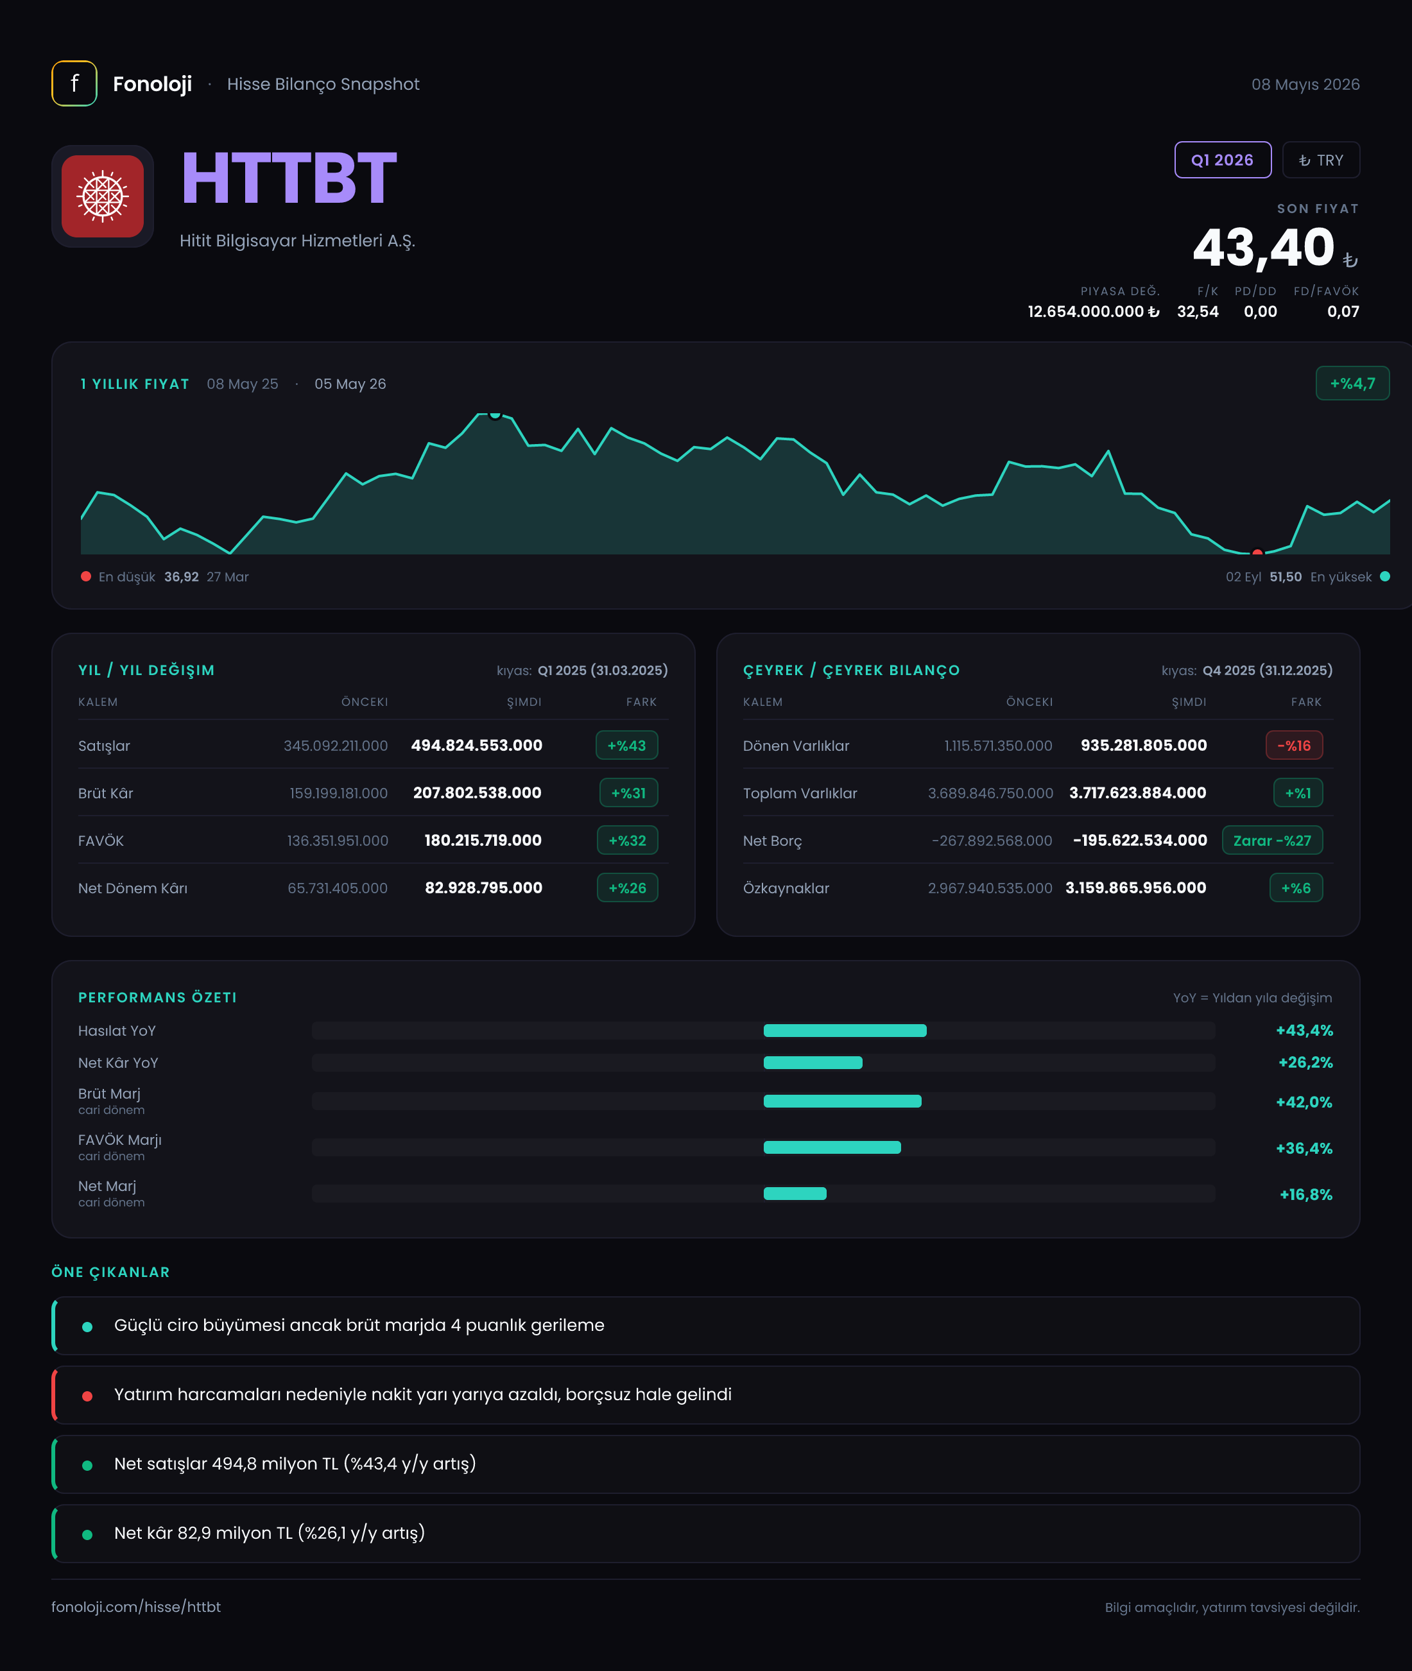Click the +%4,7 yearly change badge
This screenshot has height=1671, width=1412.
coord(1352,383)
